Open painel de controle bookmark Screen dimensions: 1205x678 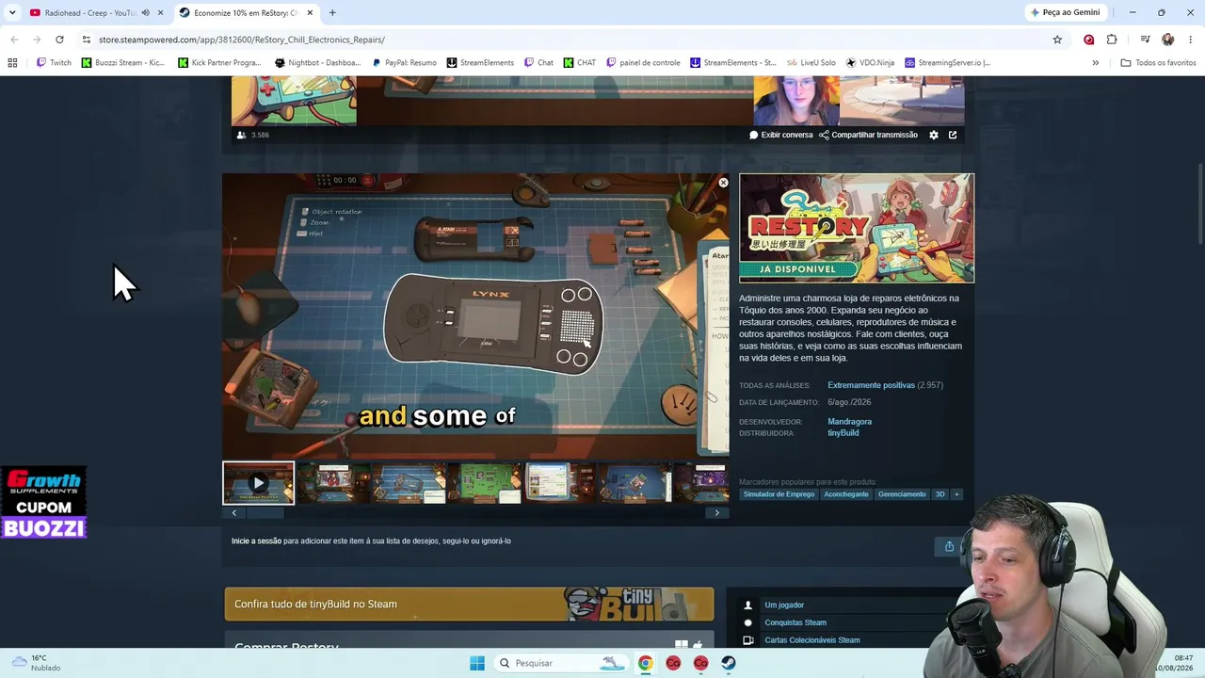(x=643, y=63)
